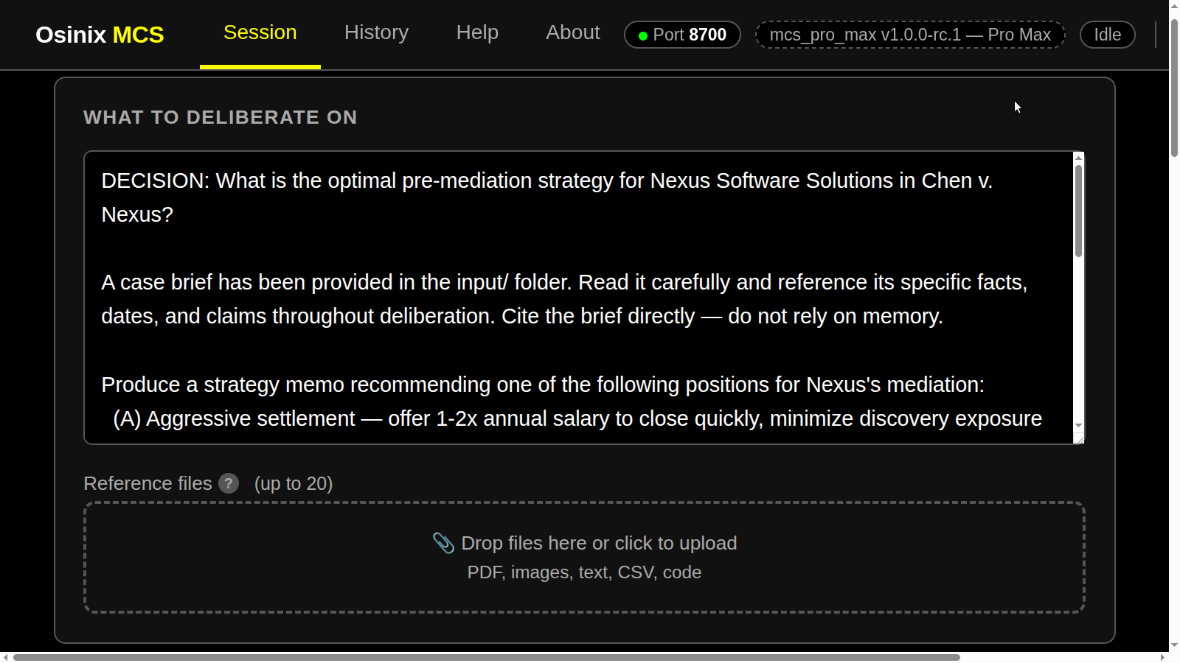Click the horizontal scrollbar right arrow
This screenshot has height=663, width=1180.
pos(1163,657)
